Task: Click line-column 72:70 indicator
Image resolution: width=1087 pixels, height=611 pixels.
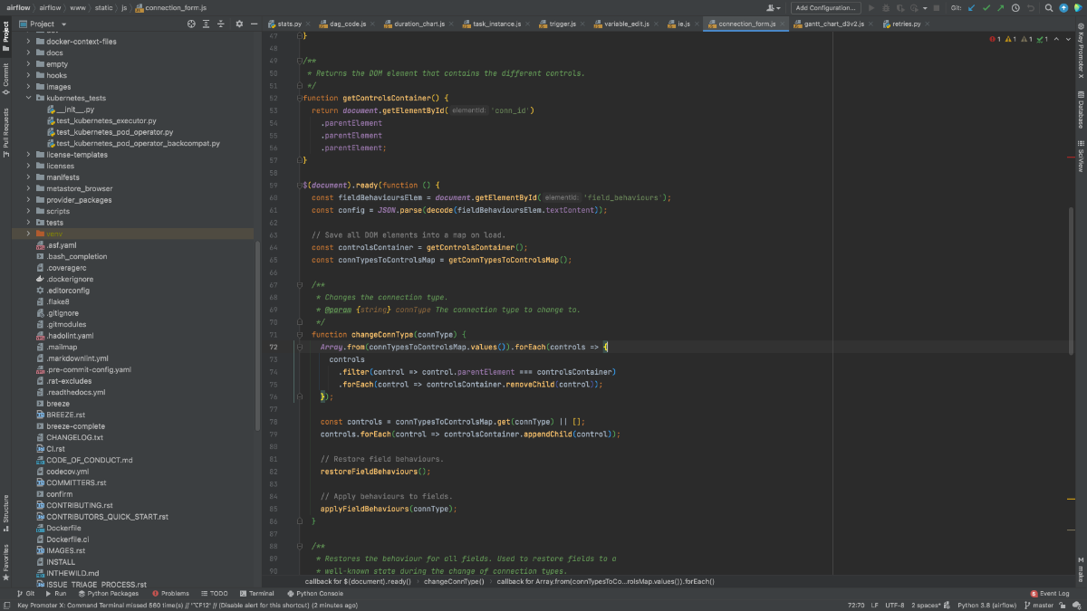Action: point(855,605)
